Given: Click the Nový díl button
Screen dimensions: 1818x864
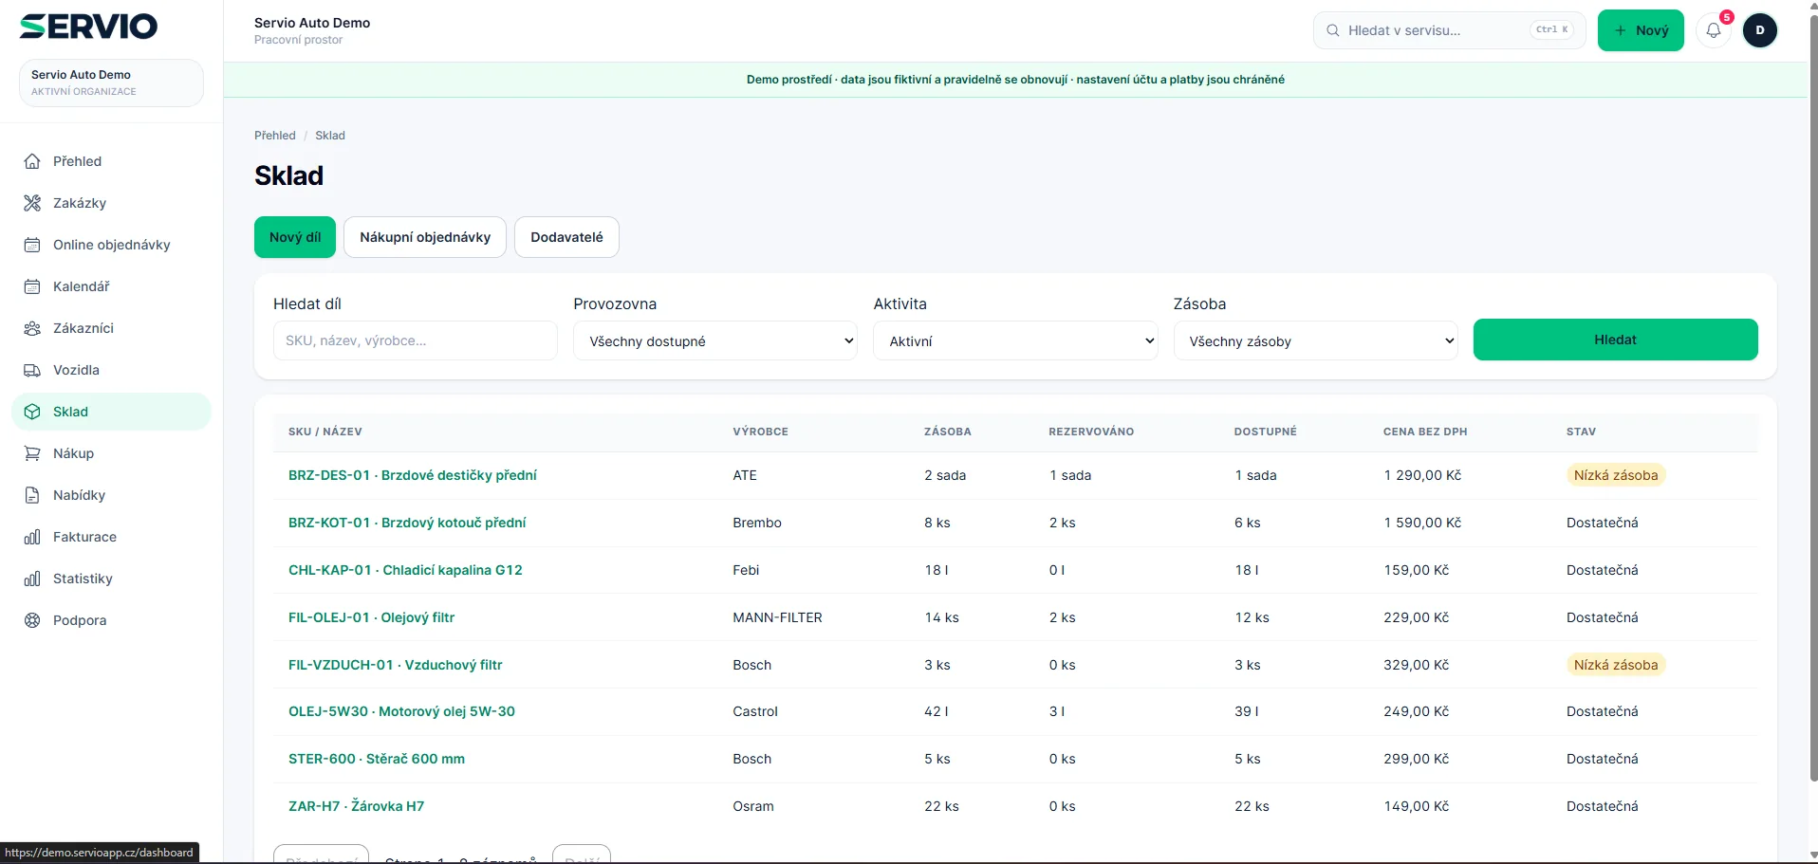Looking at the screenshot, I should click(x=295, y=237).
